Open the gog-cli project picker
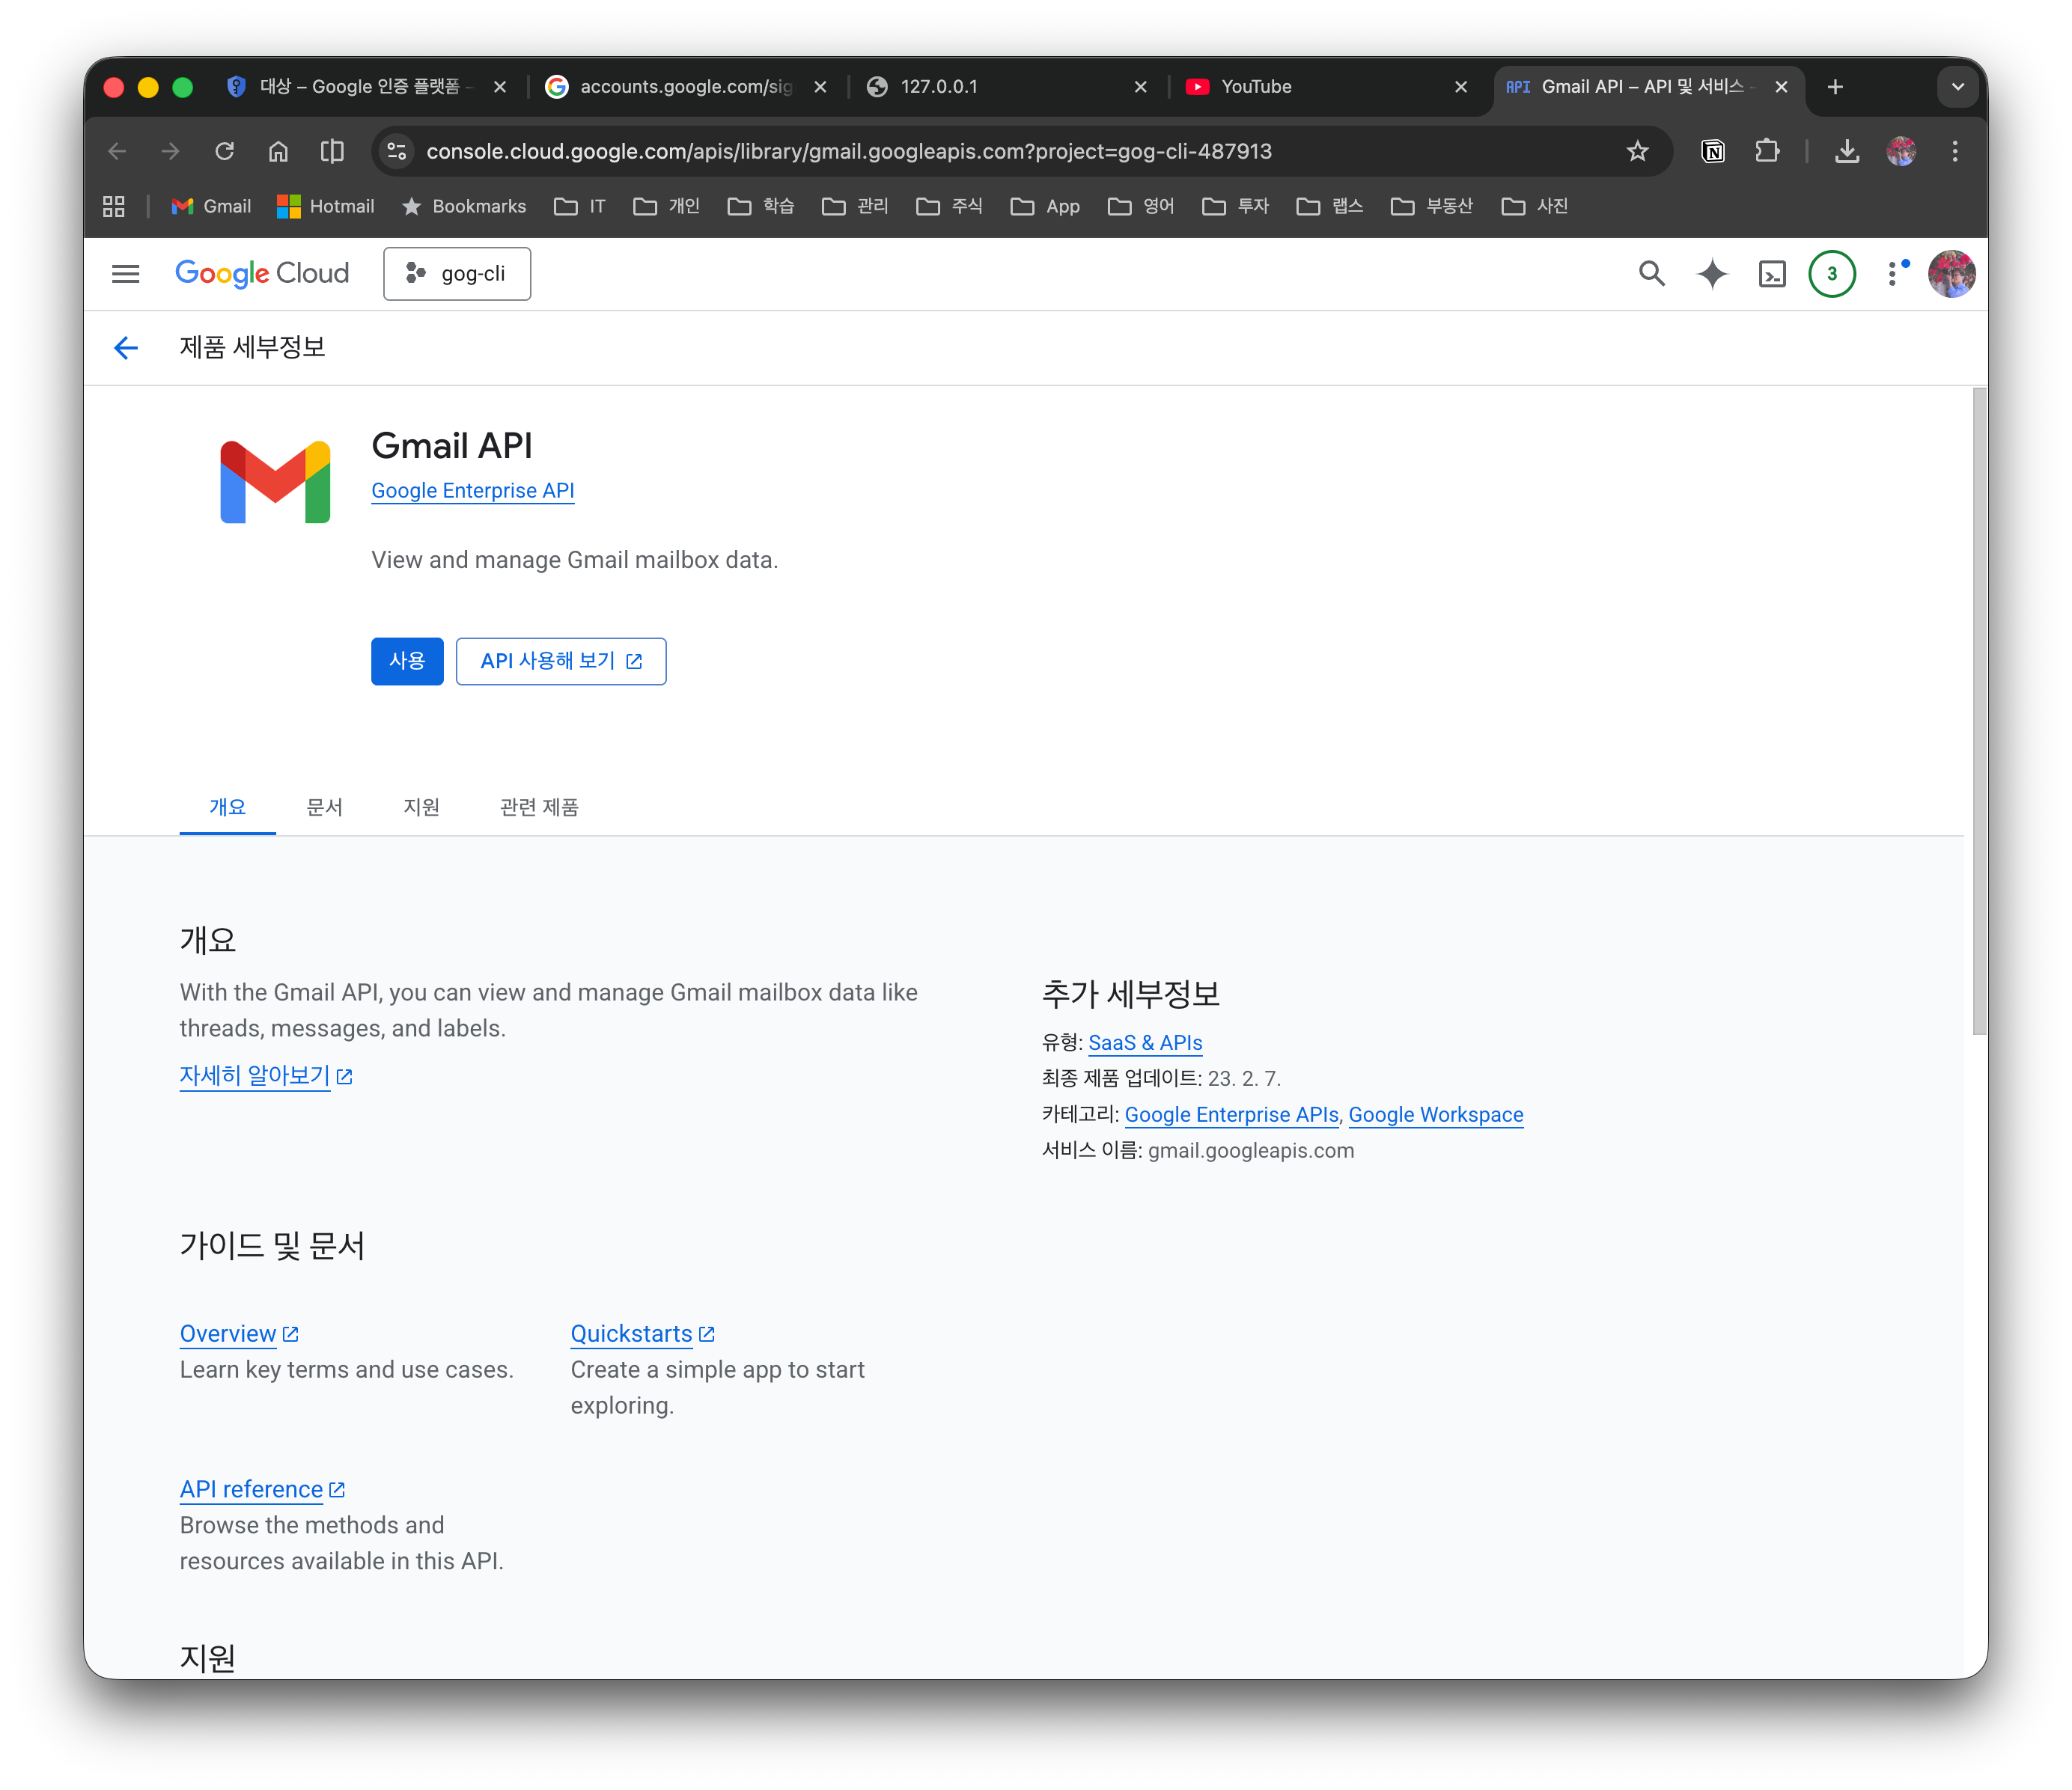 pyautogui.click(x=457, y=273)
